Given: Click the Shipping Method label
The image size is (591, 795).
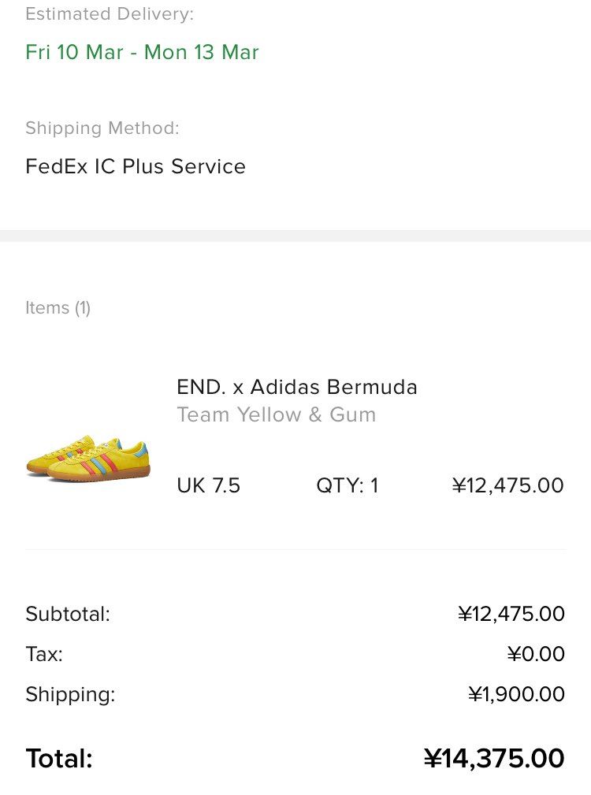Looking at the screenshot, I should pos(102,128).
